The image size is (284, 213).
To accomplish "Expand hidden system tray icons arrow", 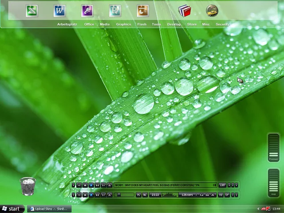I will pyautogui.click(x=258, y=209).
